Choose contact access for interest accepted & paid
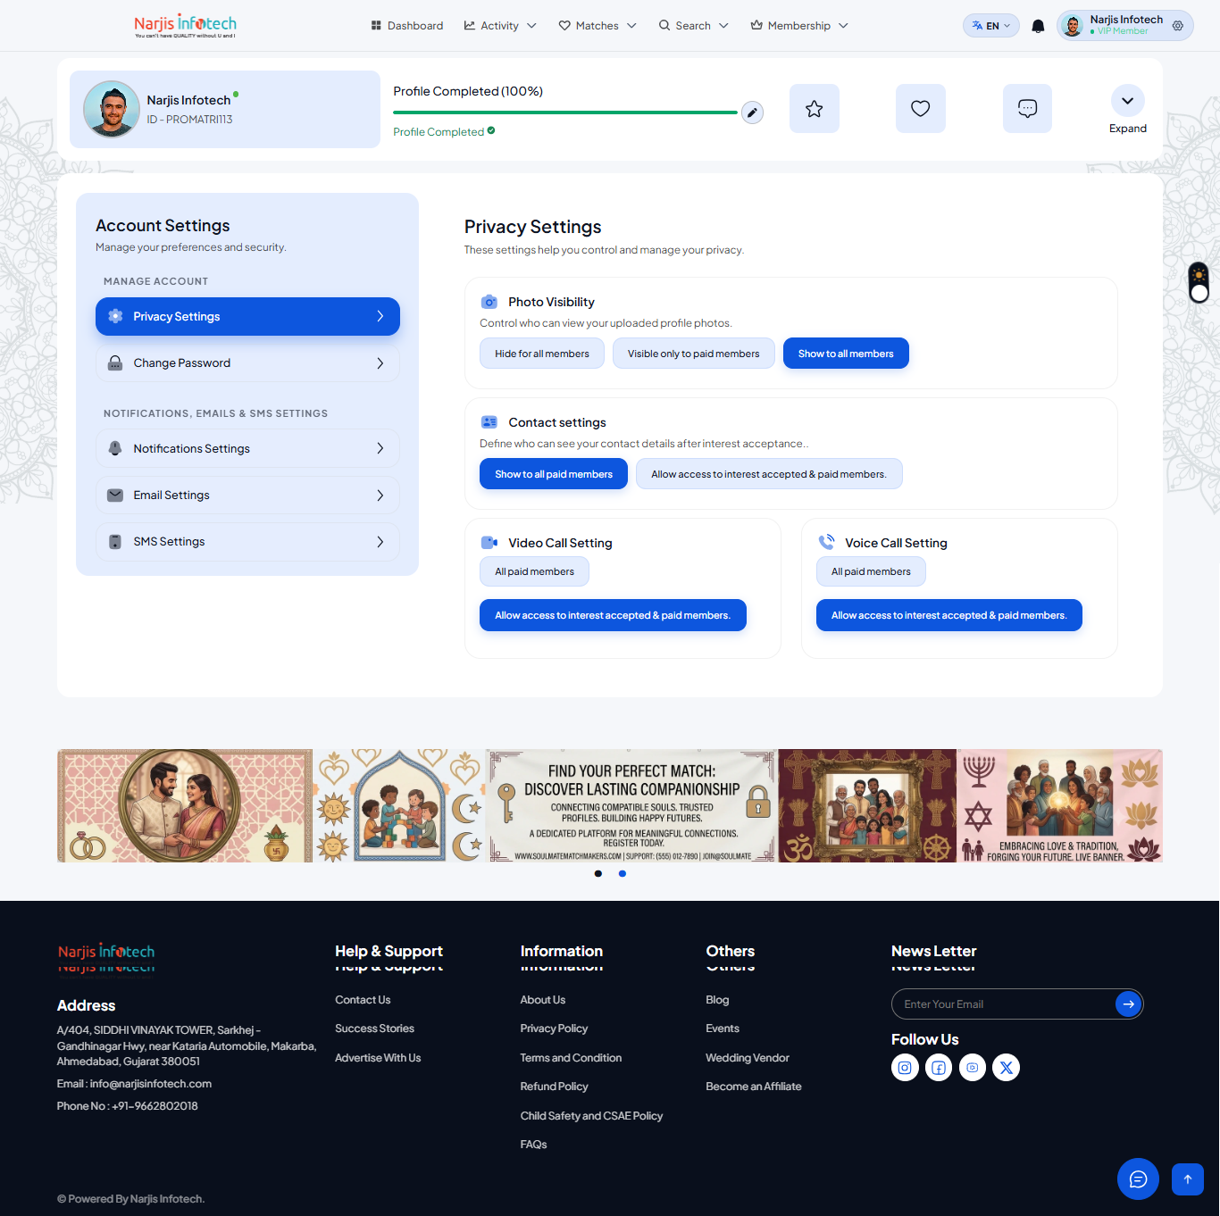 [x=769, y=474]
